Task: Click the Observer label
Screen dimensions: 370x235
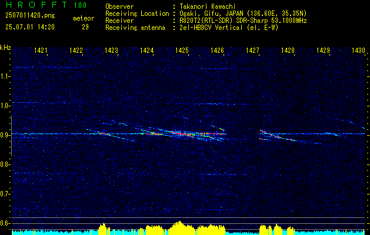Action: tap(119, 6)
